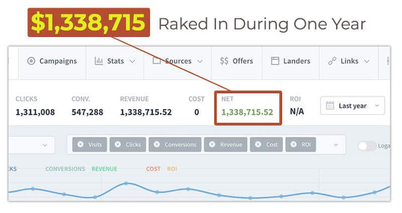Click the Campaigns target icon

click(31, 61)
